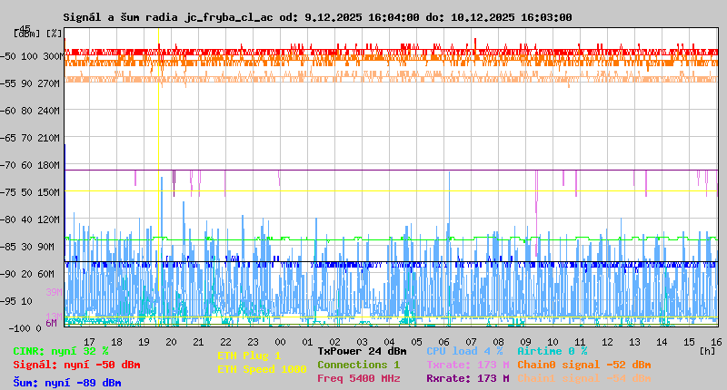Click the purple Rxrate legend entry
The width and height of the screenshot is (727, 390).
click(x=467, y=378)
